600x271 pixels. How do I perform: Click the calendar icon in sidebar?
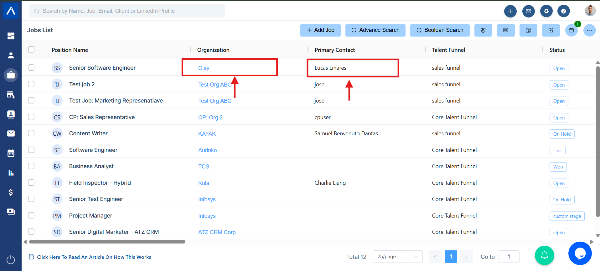11,153
